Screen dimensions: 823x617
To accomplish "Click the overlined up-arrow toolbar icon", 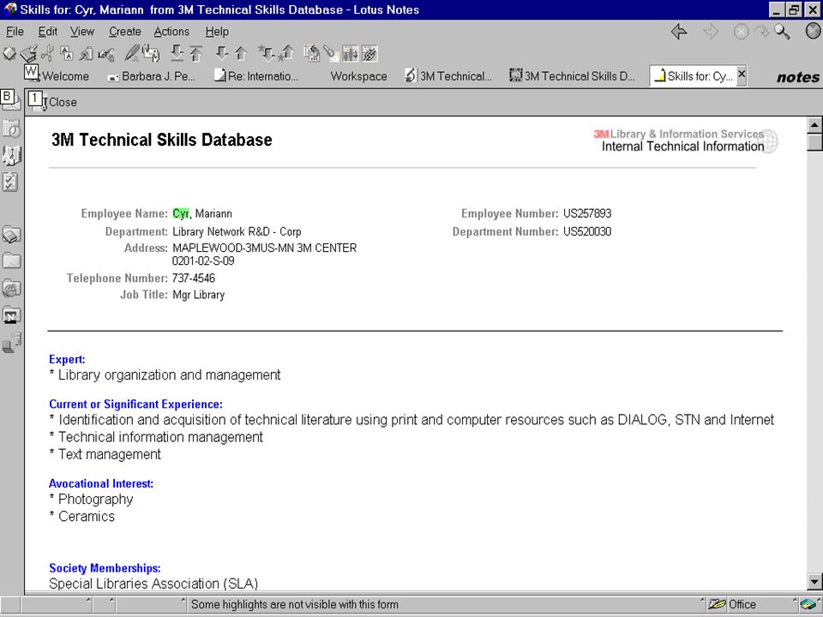I will coord(196,53).
